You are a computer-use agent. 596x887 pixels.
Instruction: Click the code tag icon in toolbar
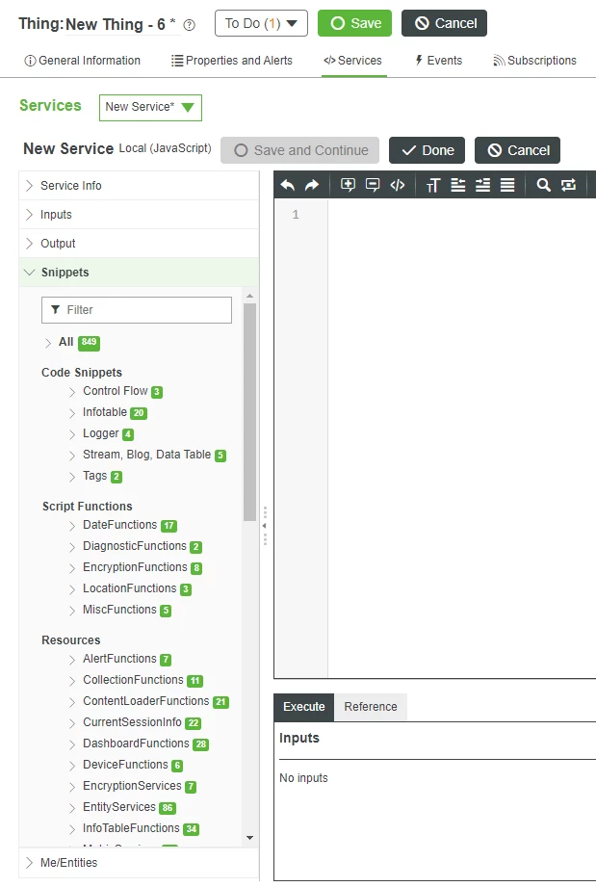pos(398,185)
